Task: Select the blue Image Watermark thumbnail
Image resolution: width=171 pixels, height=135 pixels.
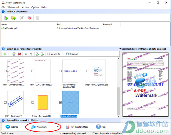Action: [x=70, y=102]
